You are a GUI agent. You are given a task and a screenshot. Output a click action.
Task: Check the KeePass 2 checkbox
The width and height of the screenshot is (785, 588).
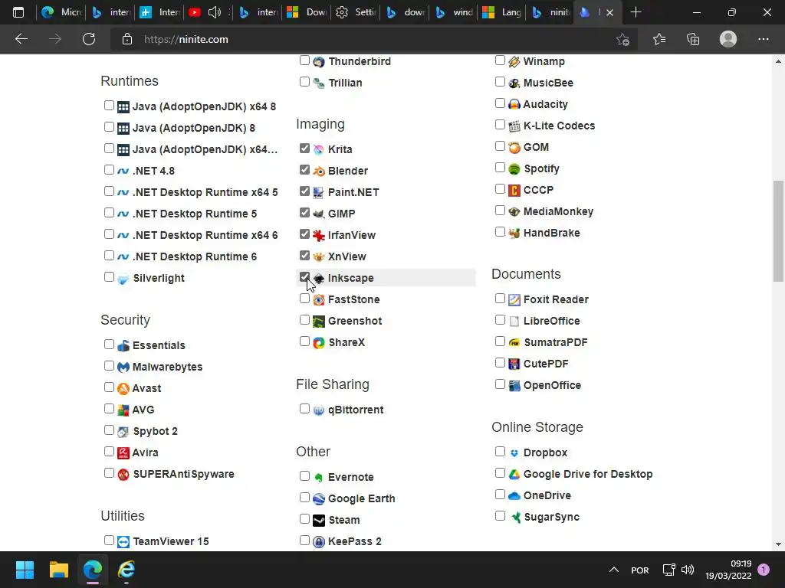[304, 541]
